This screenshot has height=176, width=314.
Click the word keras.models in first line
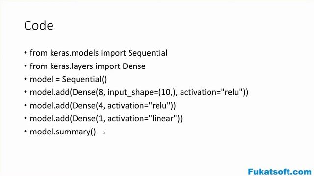tap(74, 53)
